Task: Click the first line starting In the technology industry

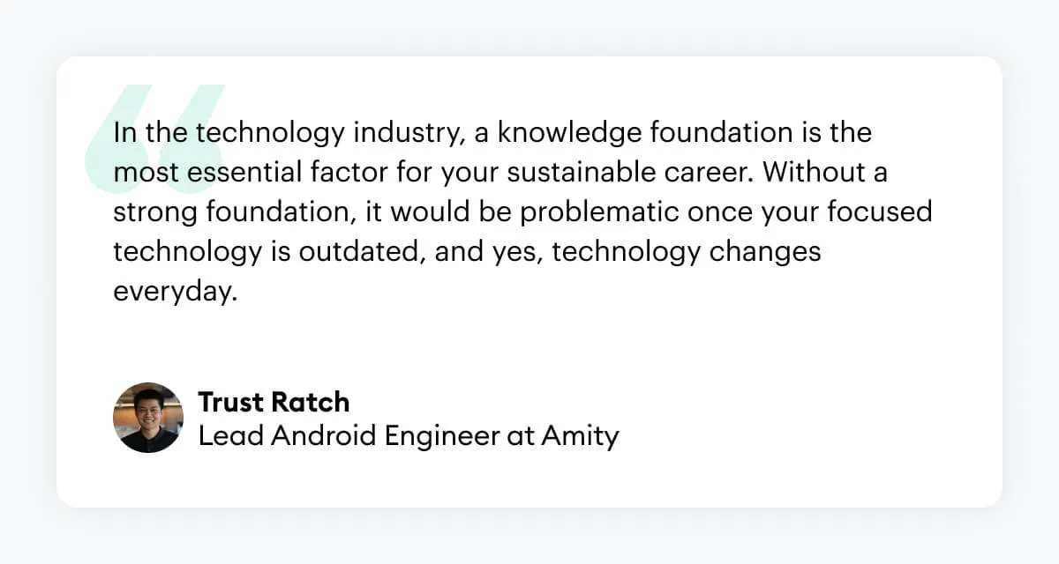Action: click(492, 133)
